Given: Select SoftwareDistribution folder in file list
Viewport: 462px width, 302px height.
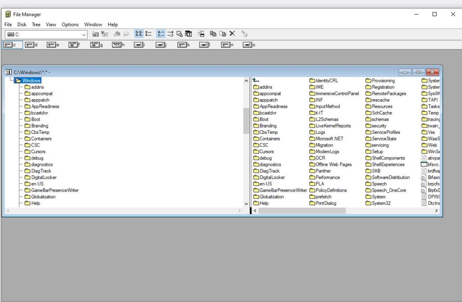Looking at the screenshot, I should tap(388, 177).
